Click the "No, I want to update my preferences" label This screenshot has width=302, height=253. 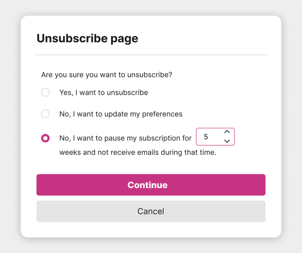tap(121, 114)
